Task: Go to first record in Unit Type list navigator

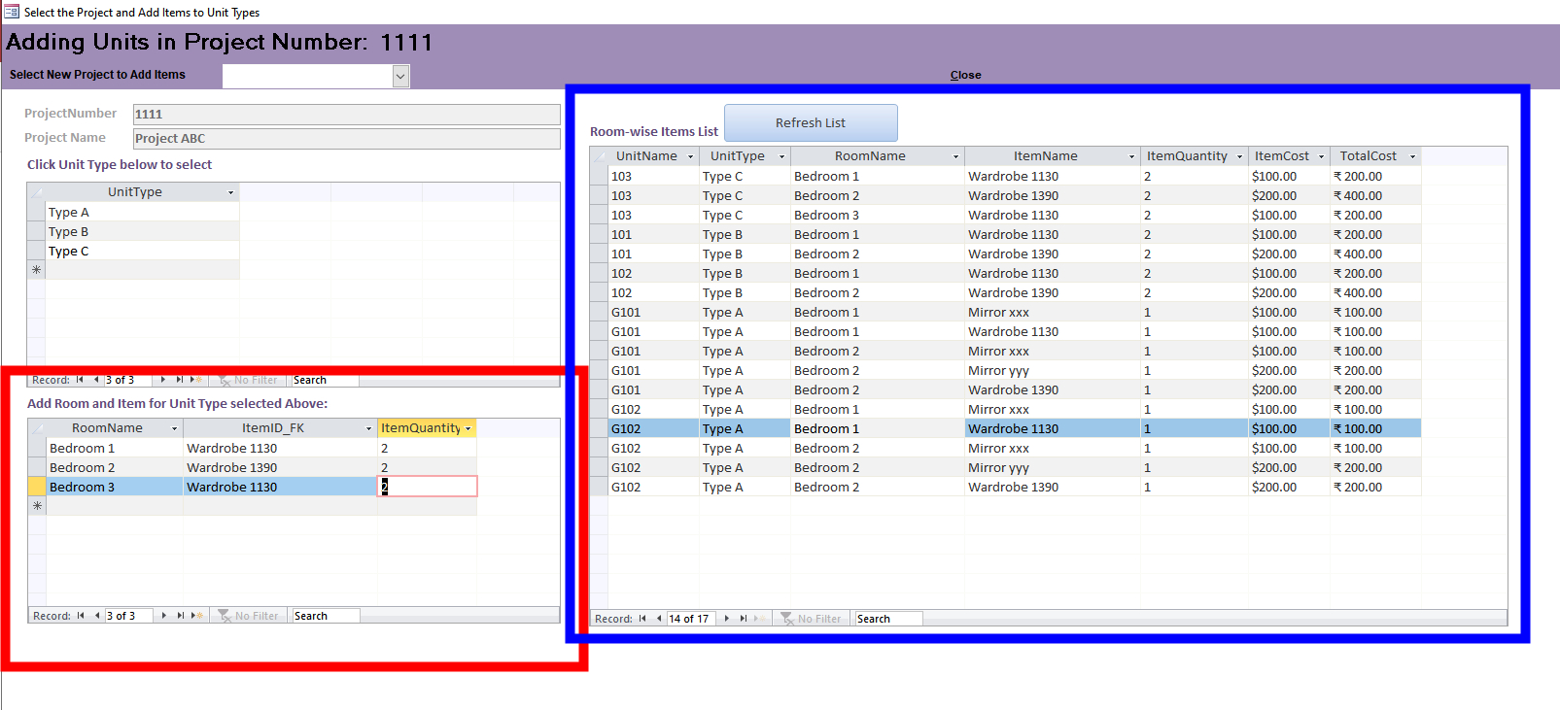Action: coord(80,380)
